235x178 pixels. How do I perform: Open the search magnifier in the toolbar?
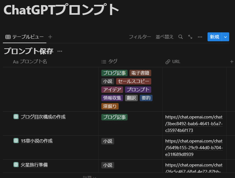180,37
